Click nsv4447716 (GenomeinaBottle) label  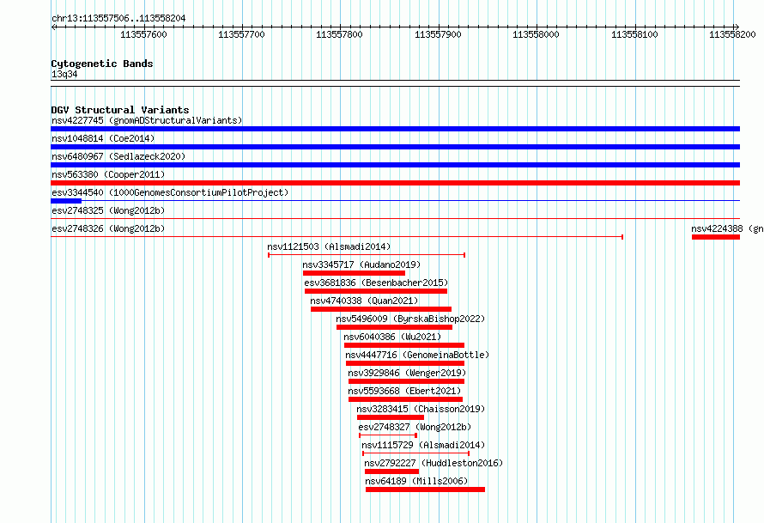[x=417, y=355]
